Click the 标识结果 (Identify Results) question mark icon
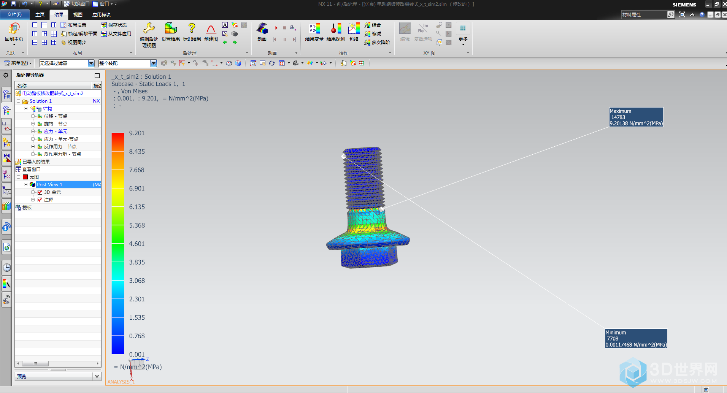The width and height of the screenshot is (727, 393). 192,29
